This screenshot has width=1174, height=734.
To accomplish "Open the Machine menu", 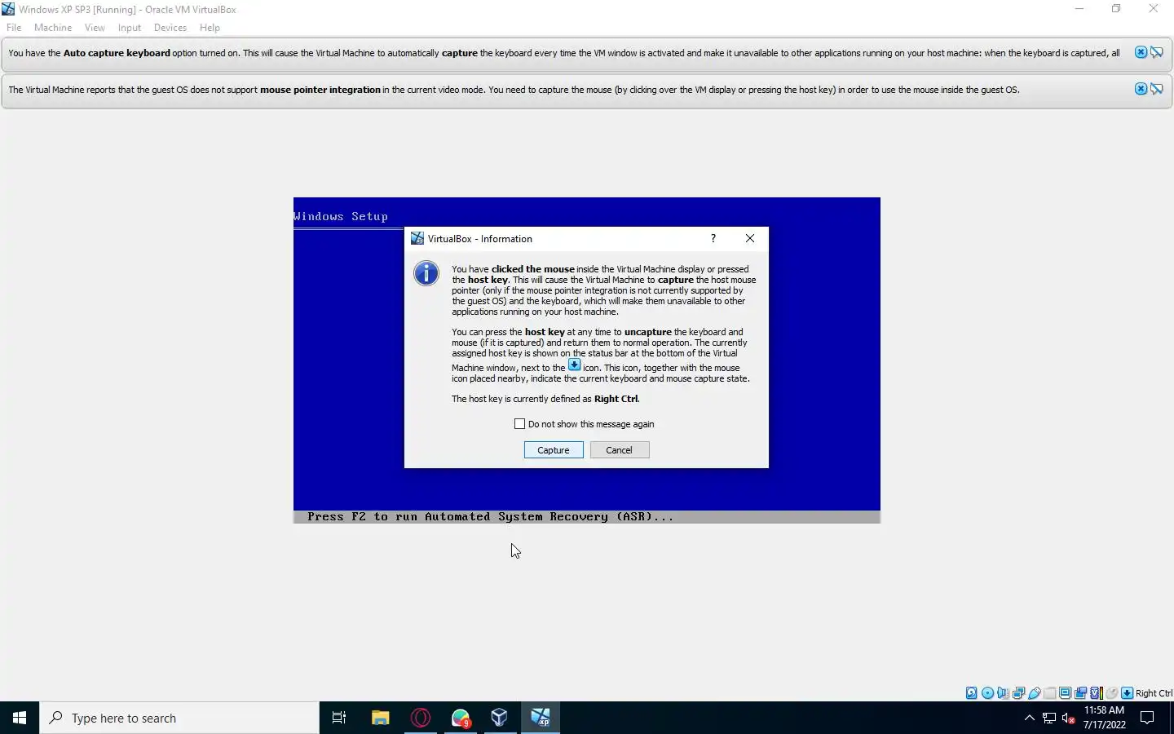I will [x=53, y=27].
